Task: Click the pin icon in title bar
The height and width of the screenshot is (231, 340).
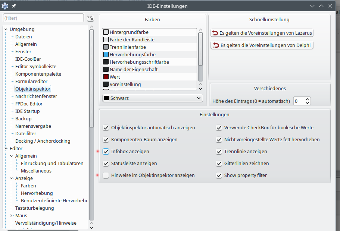Action: tap(14, 6)
